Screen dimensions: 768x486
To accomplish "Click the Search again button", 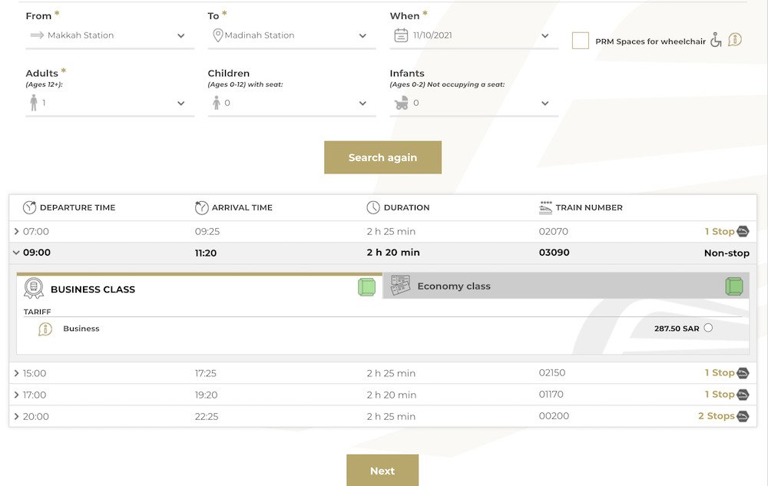I will (382, 157).
